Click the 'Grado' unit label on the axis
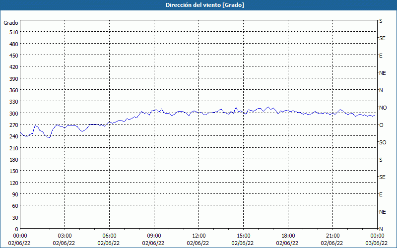The height and width of the screenshot is (248, 397). point(11,23)
